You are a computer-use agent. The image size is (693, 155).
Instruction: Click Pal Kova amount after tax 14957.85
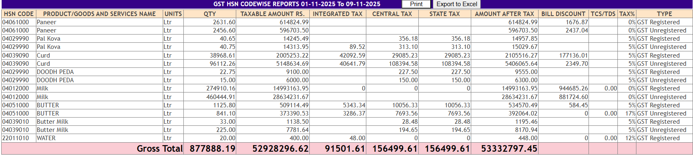pos(524,39)
